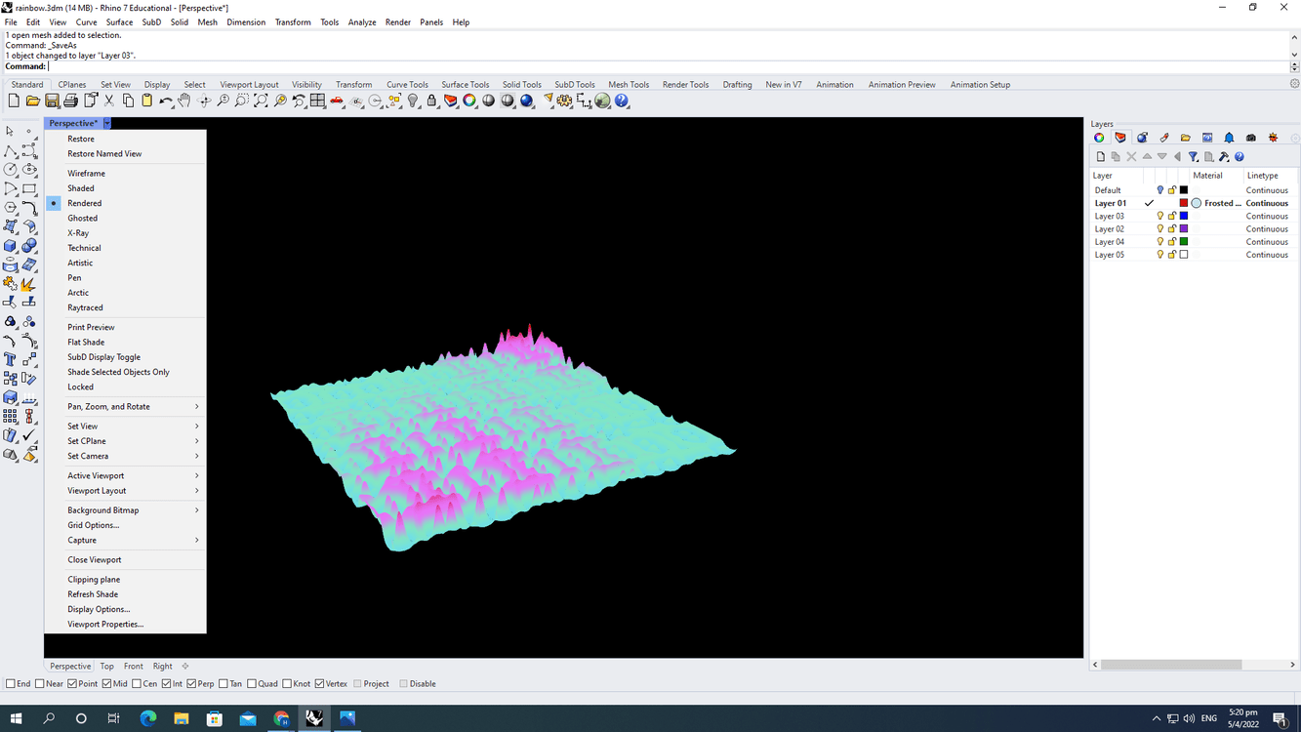Image resolution: width=1301 pixels, height=732 pixels.
Task: Toggle visibility bulb for Layer 03
Action: coord(1159,217)
